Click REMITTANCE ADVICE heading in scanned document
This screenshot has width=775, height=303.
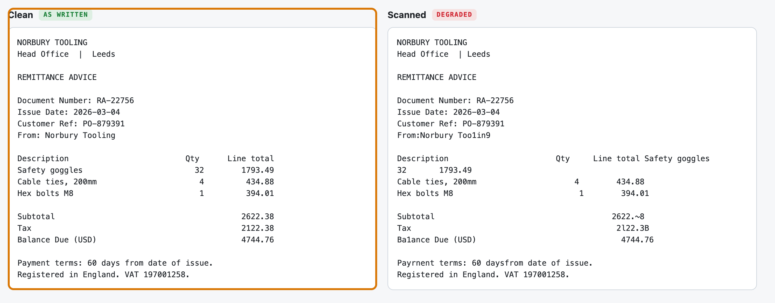coord(437,77)
